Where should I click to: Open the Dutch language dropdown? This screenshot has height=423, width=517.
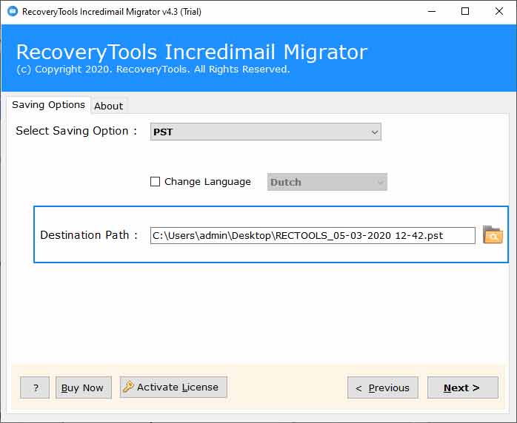coord(327,182)
